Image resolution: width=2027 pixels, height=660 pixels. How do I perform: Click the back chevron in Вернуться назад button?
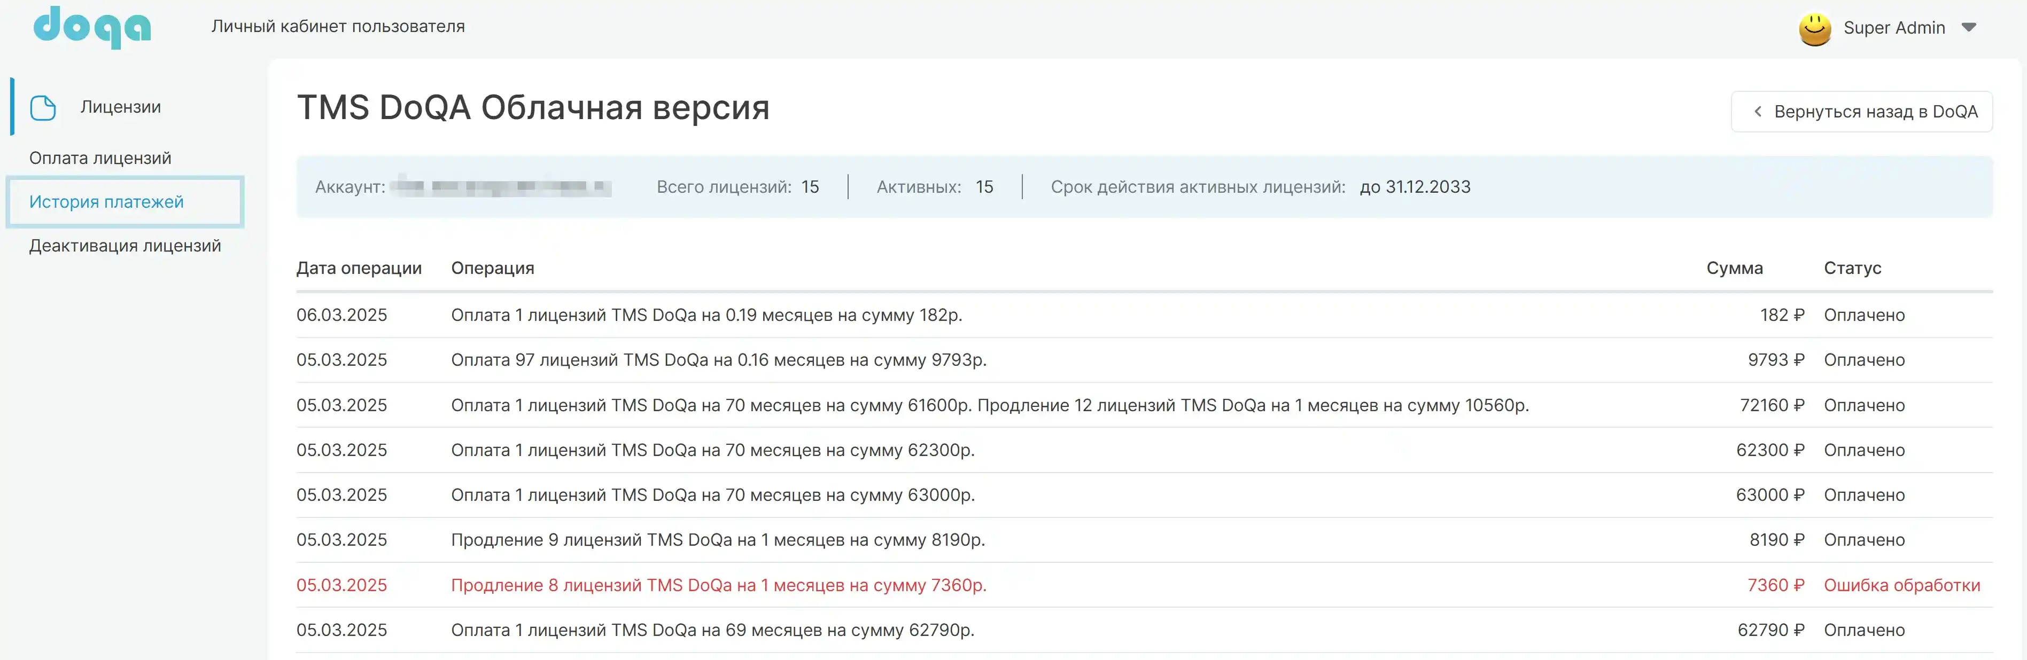coord(1758,111)
